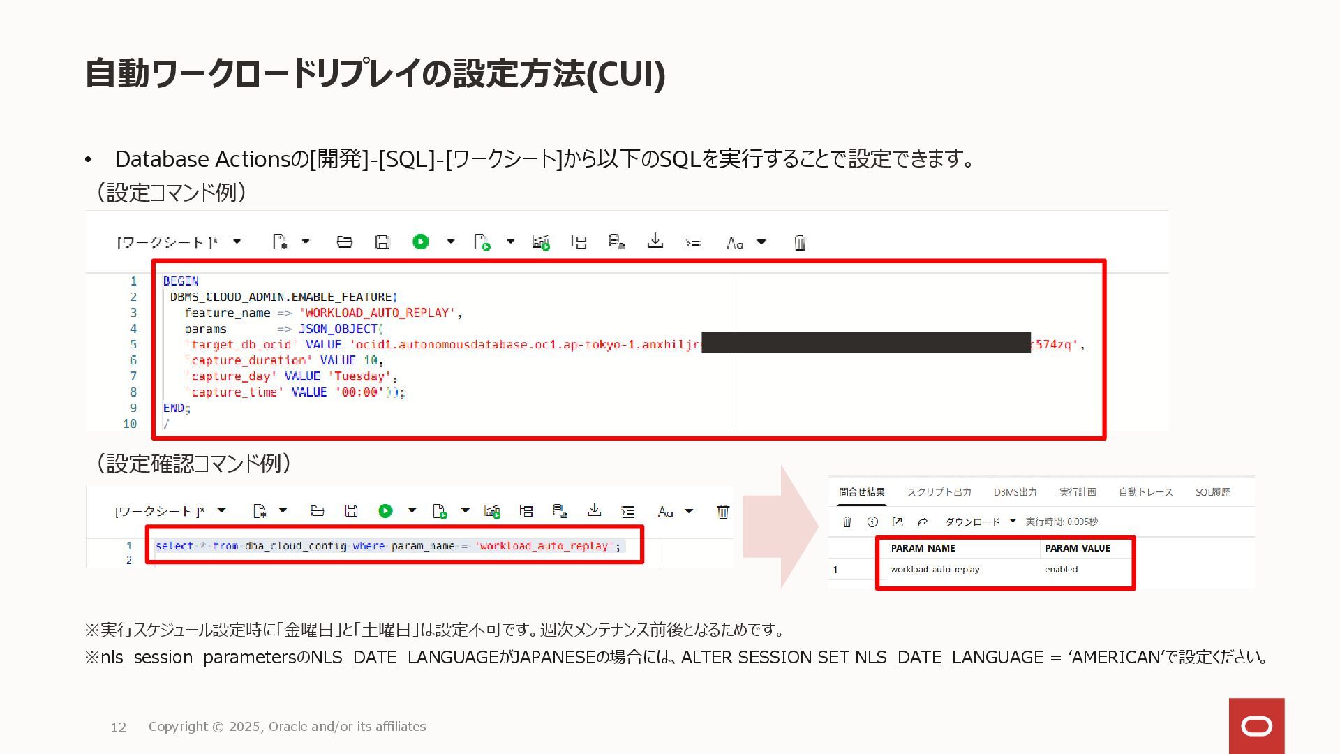Click the Open folder icon in upper toolbar

[x=344, y=242]
